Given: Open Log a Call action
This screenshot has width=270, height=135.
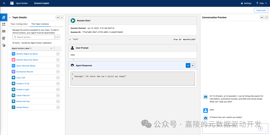Looking at the screenshot, I should coord(21,78).
